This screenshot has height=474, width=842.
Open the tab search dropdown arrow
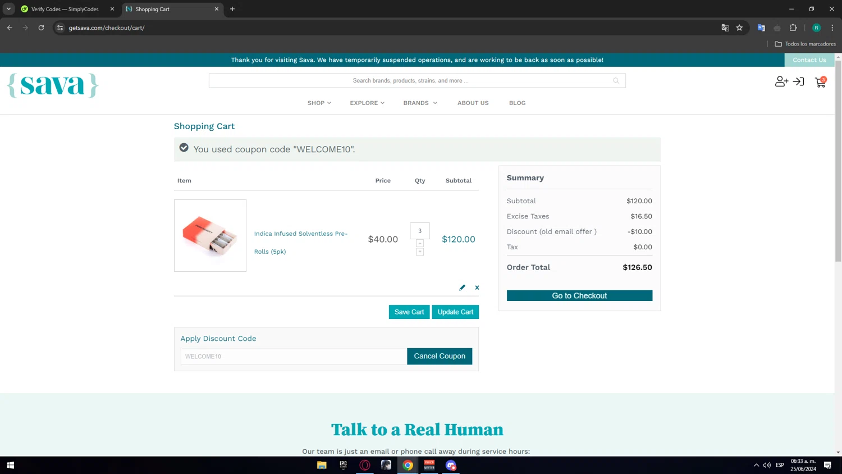coord(8,9)
